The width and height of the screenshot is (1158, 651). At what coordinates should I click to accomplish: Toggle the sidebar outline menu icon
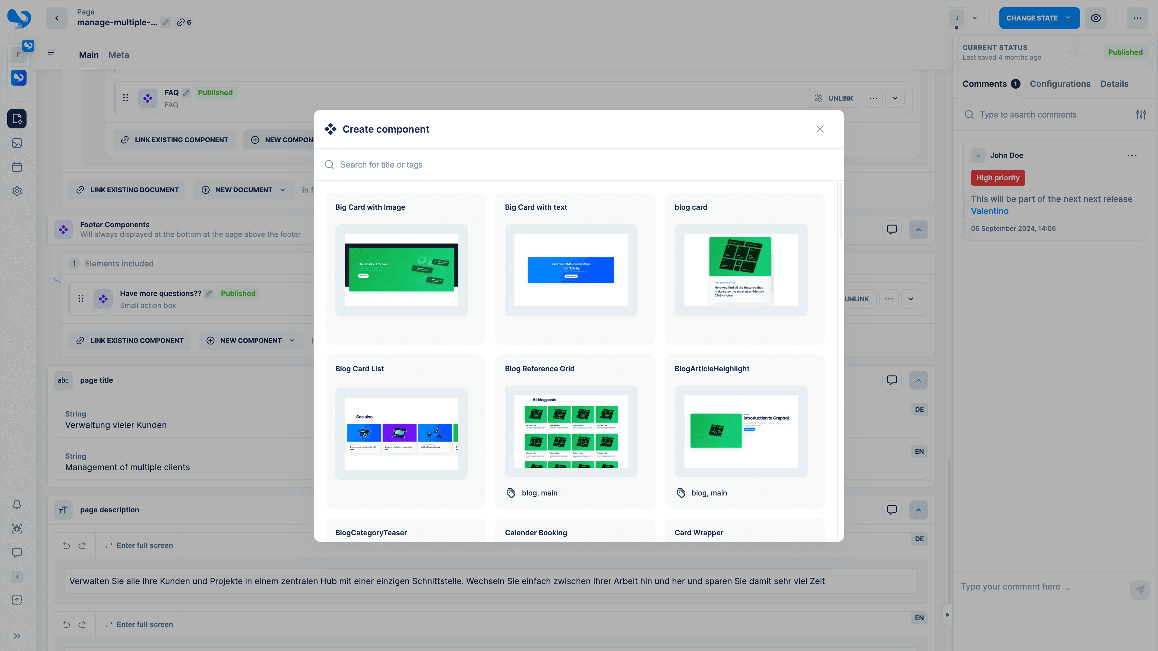coord(52,53)
